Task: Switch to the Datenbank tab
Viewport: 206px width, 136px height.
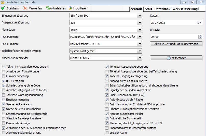Action: coord(162,9)
